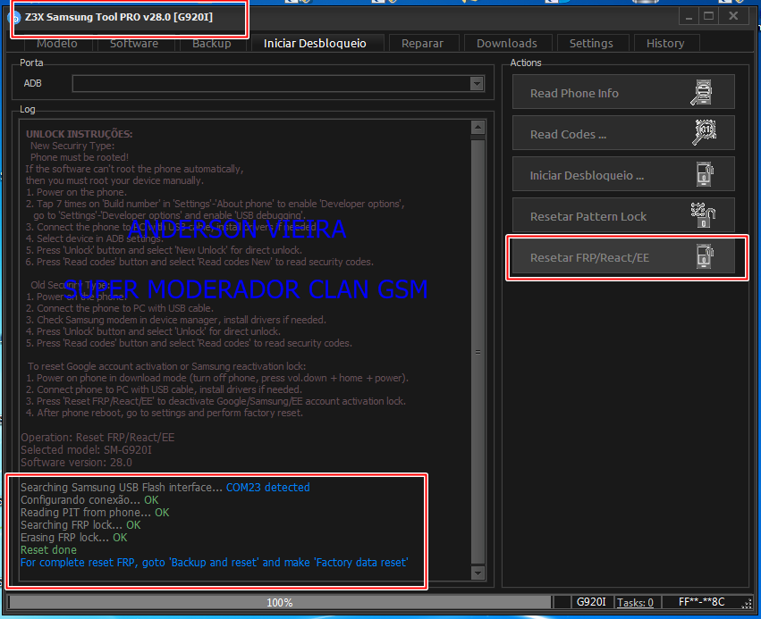Click the green 'Reset done' log line
The image size is (761, 619).
pyautogui.click(x=48, y=550)
